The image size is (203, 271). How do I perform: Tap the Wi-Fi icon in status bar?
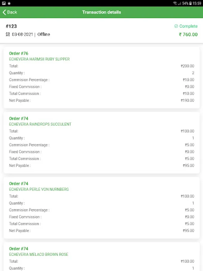(x=175, y=3)
